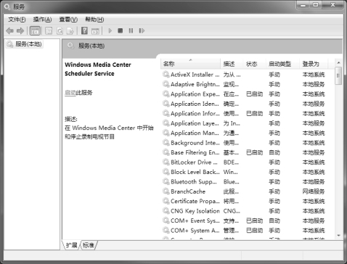Image resolution: width=347 pixels, height=264 pixels.
Task: Start the service with the play button
Action: tap(110, 30)
